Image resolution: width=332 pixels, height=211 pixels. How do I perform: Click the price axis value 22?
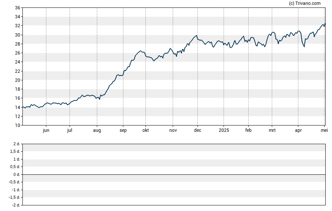17,71
